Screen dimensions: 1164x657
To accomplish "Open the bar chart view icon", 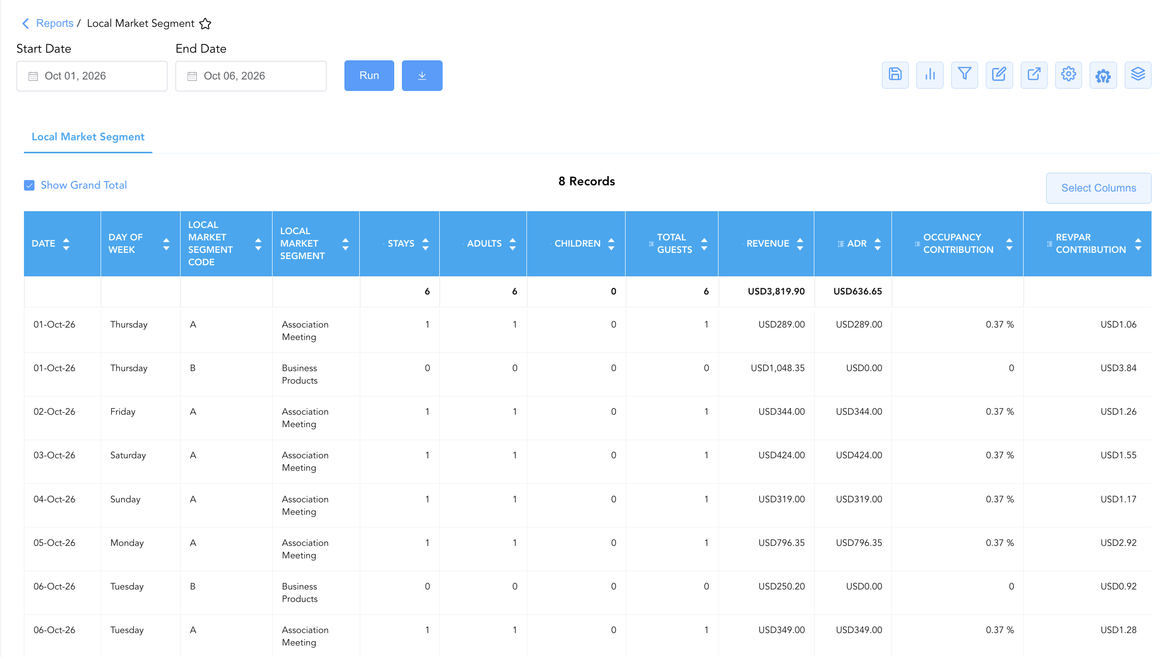I will (x=930, y=75).
